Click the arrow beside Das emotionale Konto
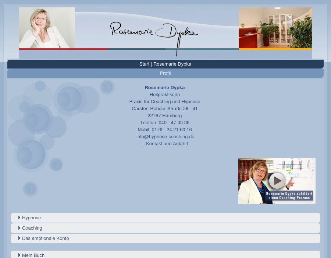The width and height of the screenshot is (331, 258). 20,238
